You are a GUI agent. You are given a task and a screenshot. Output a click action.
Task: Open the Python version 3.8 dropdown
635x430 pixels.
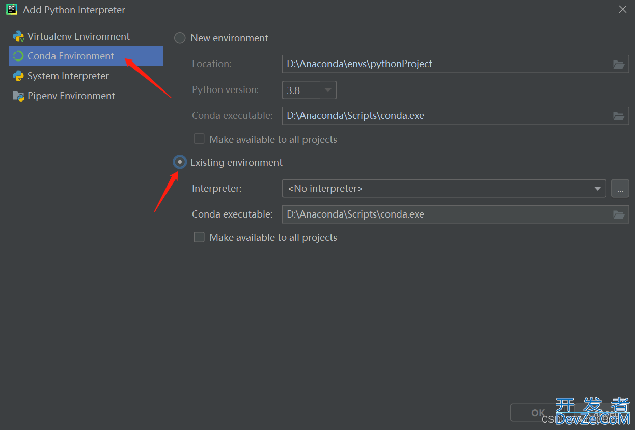point(309,90)
